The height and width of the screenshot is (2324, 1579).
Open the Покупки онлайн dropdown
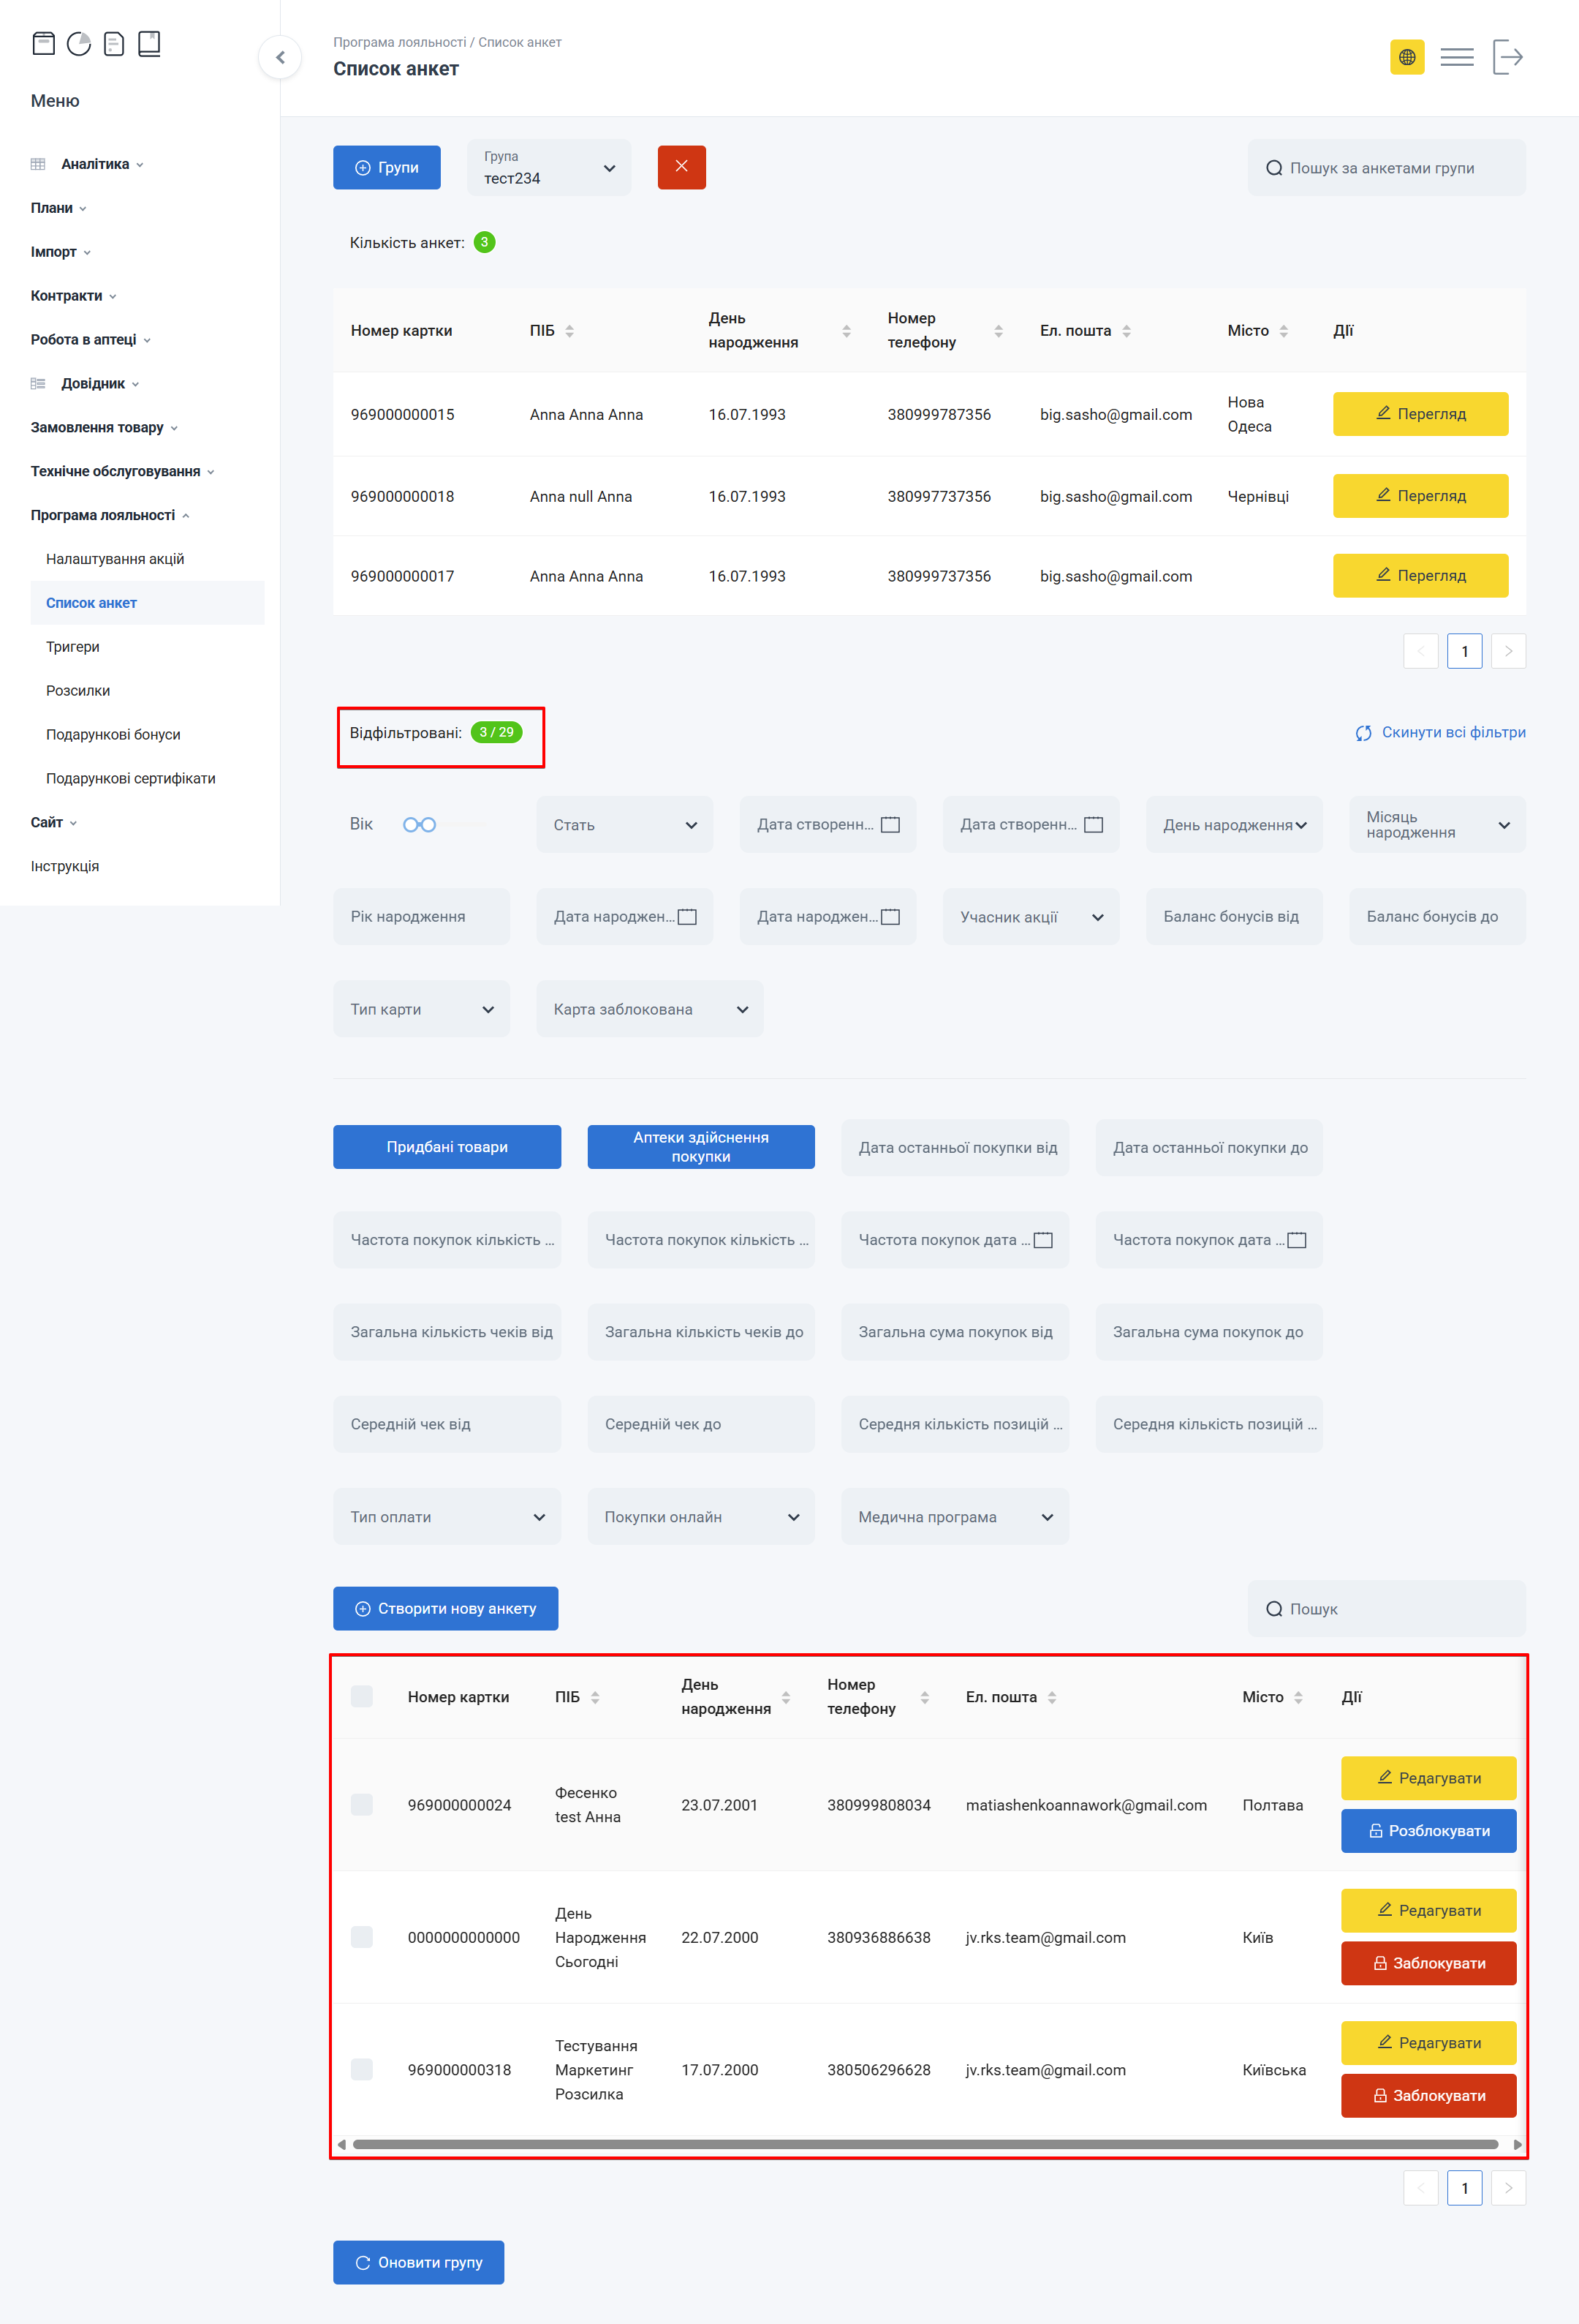(x=700, y=1516)
